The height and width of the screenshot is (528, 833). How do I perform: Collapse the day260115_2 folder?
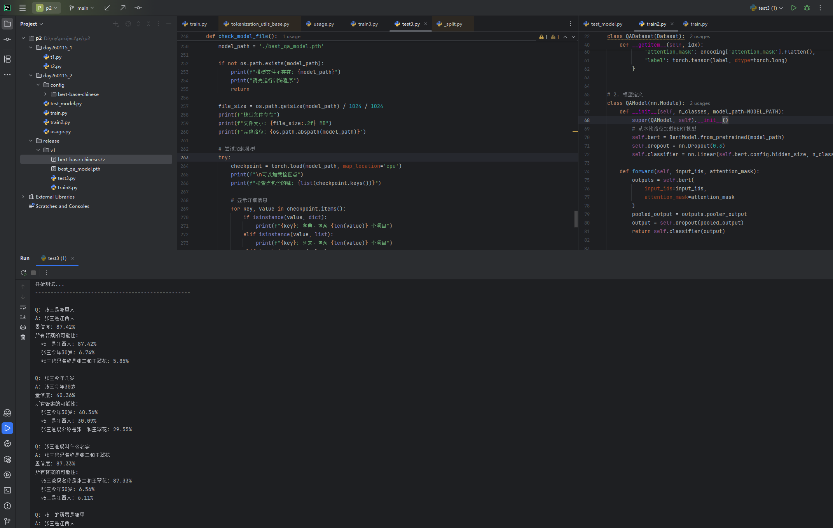(31, 76)
